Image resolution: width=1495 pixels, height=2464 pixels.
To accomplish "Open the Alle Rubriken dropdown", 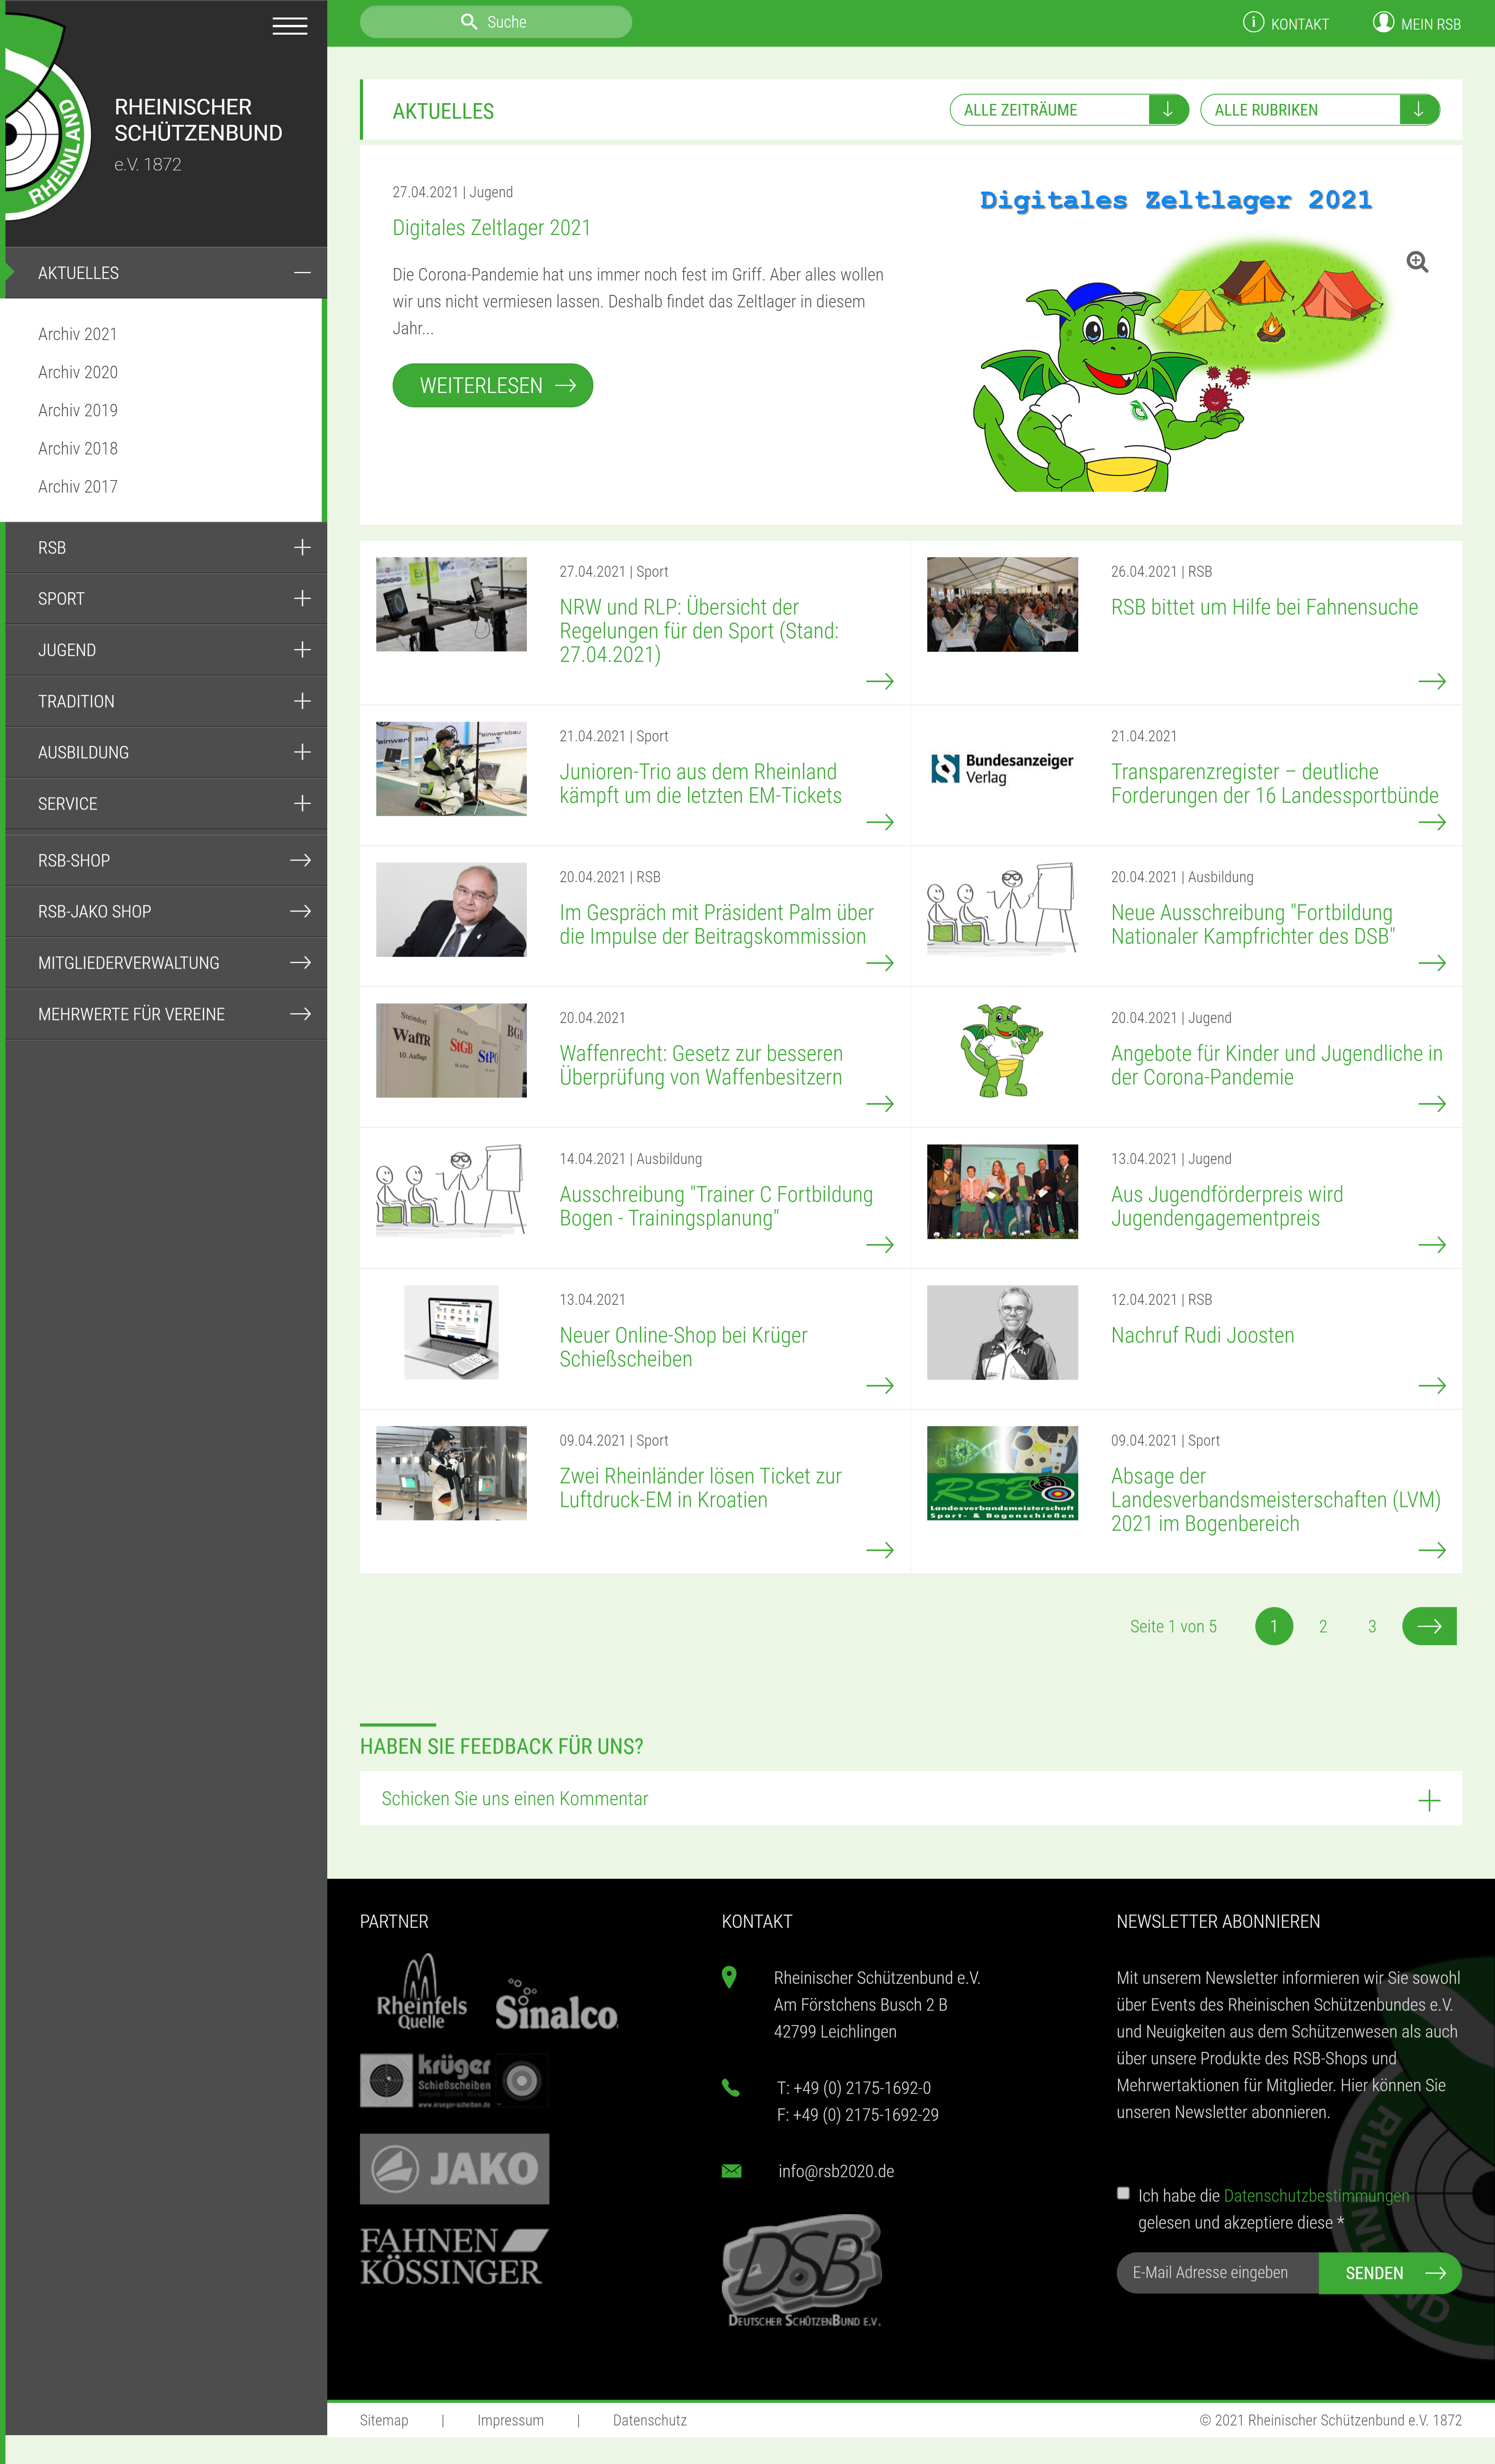I will pyautogui.click(x=1320, y=110).
